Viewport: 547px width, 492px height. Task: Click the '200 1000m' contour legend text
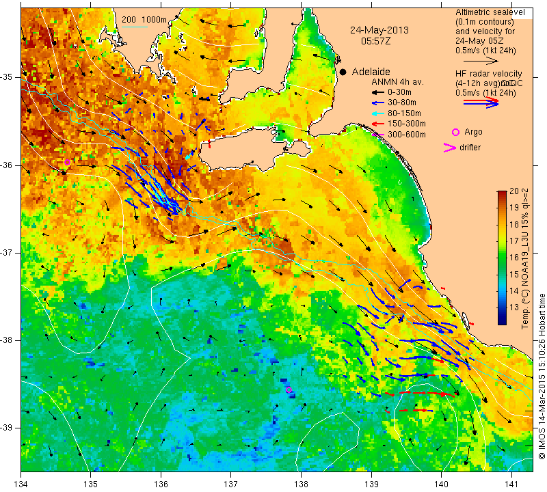[x=144, y=20]
